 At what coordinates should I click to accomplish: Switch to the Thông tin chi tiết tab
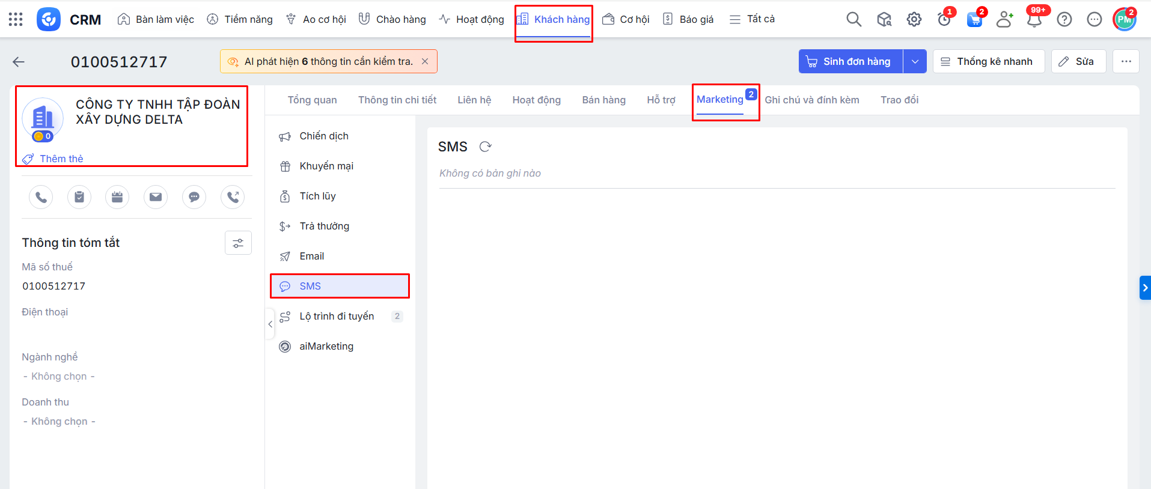pos(397,100)
